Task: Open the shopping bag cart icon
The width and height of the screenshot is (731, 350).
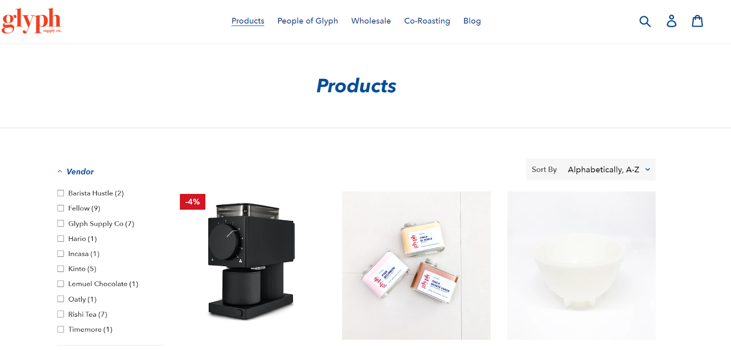Action: click(697, 21)
